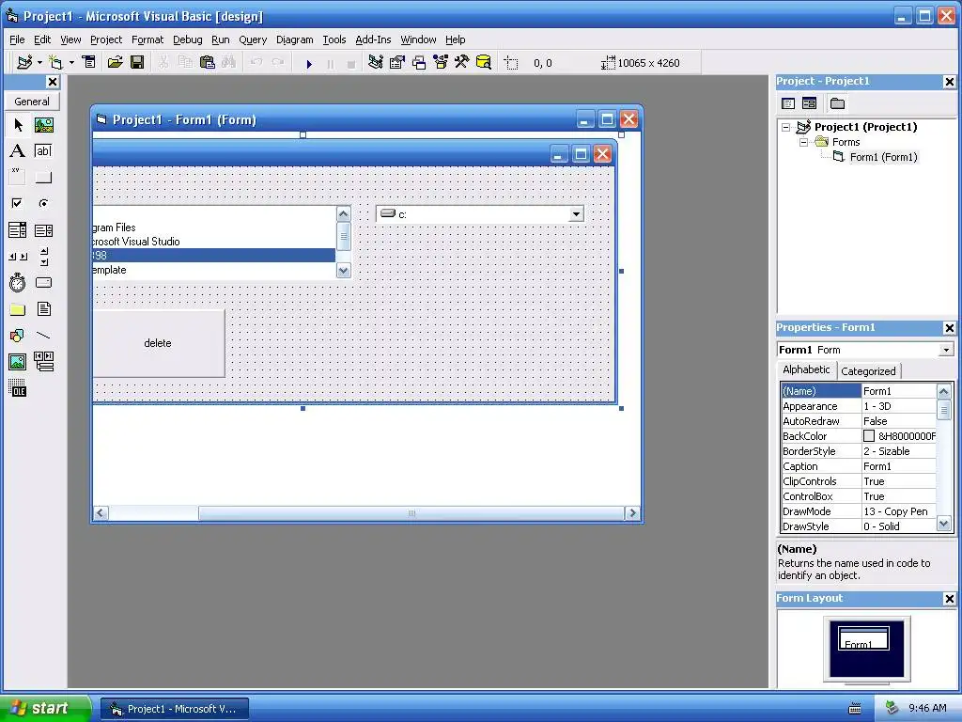Click Form1 thumbnail in Form Layout
962x722 pixels.
(x=863, y=638)
